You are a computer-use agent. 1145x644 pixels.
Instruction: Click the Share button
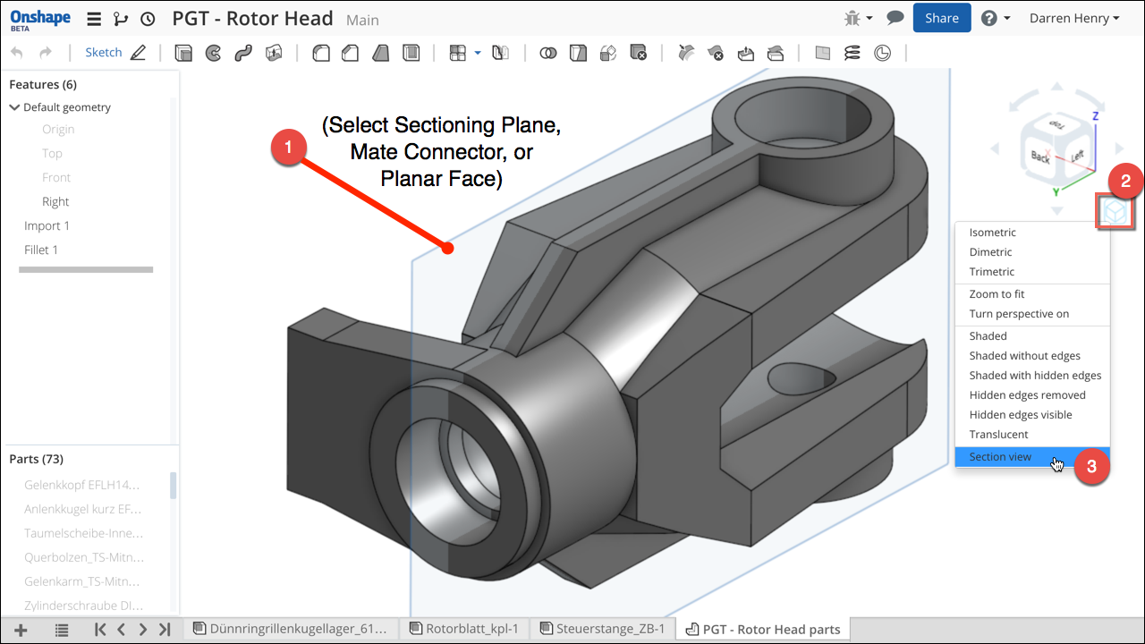(x=941, y=17)
